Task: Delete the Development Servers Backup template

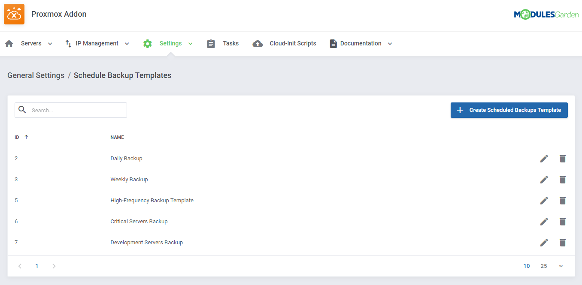Action: (x=563, y=243)
